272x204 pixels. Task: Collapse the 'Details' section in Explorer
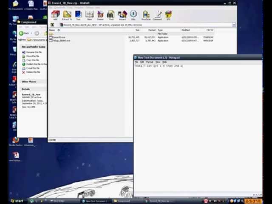coord(33,89)
